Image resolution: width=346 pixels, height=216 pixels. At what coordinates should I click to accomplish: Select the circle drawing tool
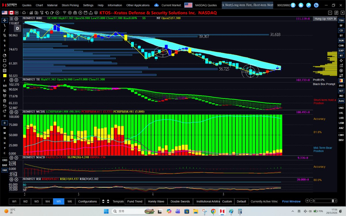tap(5, 65)
